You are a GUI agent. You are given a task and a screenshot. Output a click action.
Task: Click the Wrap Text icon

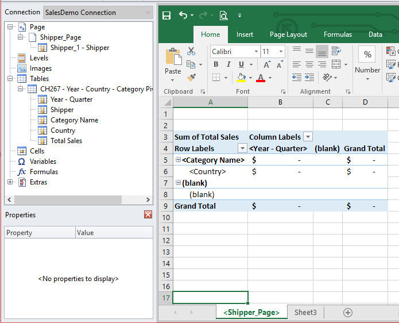pyautogui.click(x=336, y=51)
